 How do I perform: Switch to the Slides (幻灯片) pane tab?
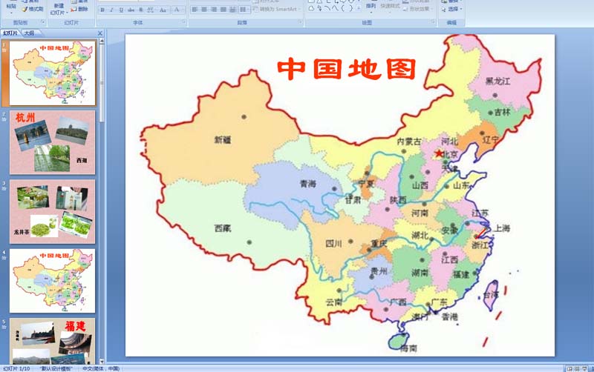10,33
